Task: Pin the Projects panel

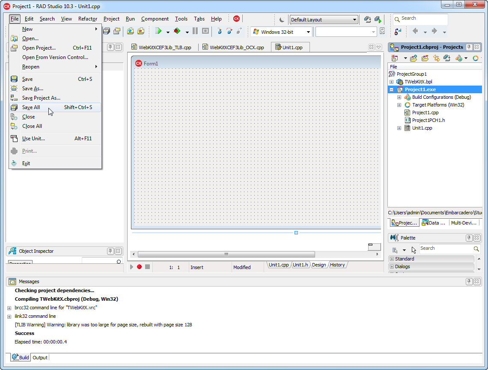Action: pyautogui.click(x=469, y=47)
